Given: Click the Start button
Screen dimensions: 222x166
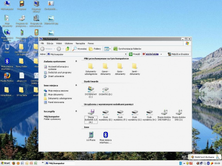Looking at the screenshot, I should (x=5, y=163).
